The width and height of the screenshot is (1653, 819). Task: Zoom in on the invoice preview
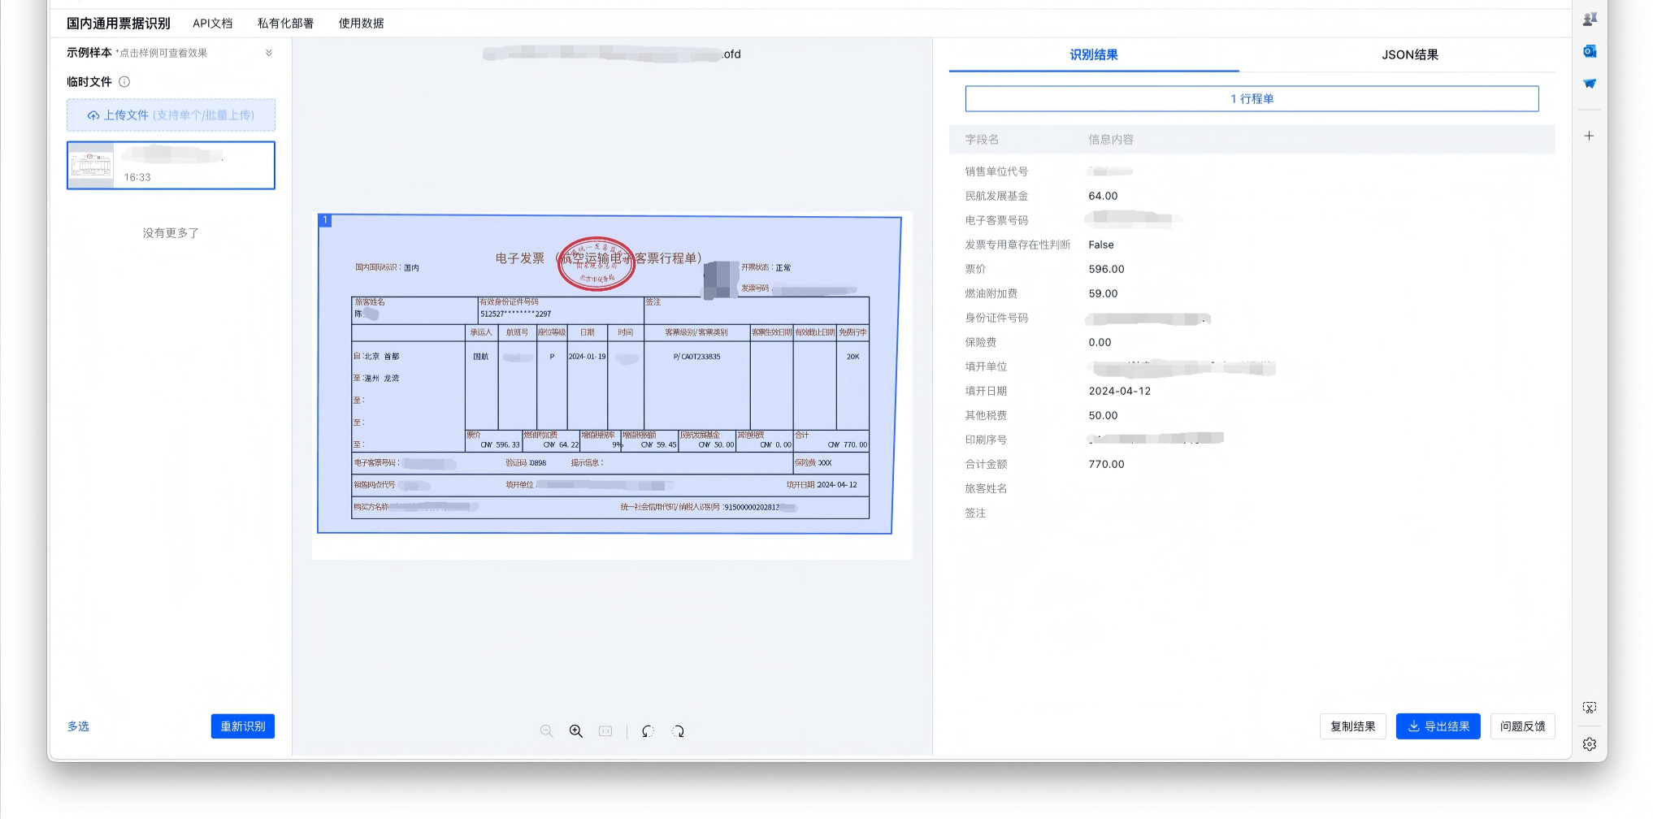pos(575,731)
